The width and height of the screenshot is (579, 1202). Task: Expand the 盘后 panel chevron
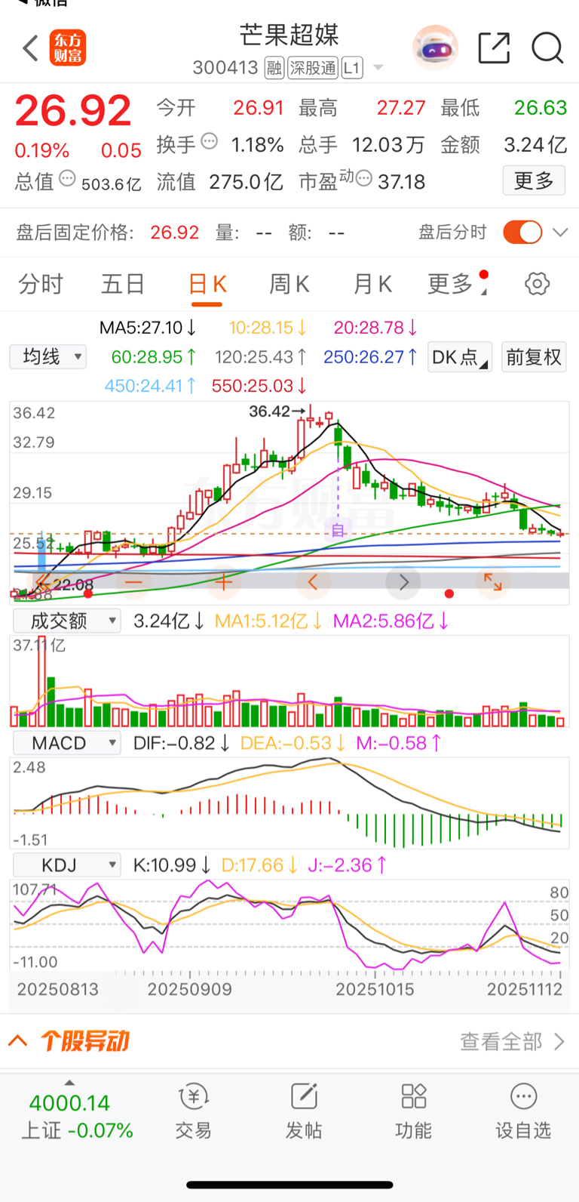[560, 232]
